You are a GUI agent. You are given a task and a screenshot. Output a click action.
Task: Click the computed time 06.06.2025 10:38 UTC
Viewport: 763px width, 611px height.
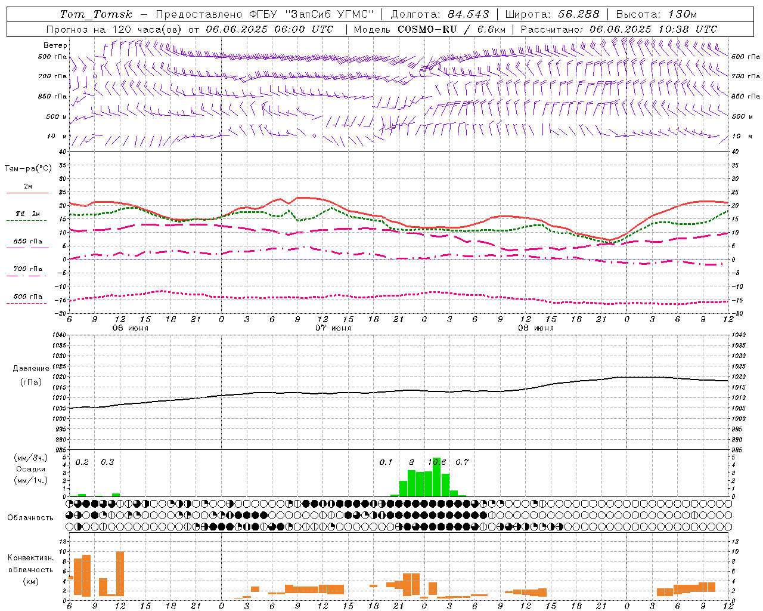[653, 29]
